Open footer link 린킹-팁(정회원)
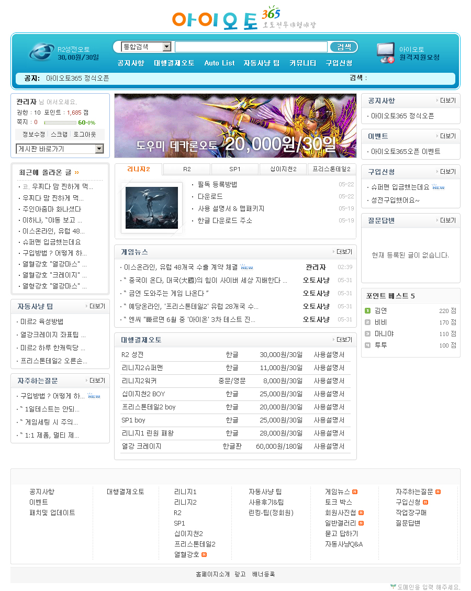This screenshot has height=591, width=471. tap(271, 512)
